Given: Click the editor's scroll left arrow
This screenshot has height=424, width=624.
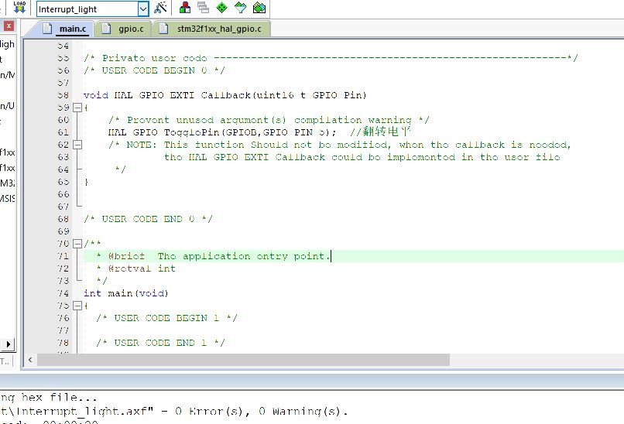Looking at the screenshot, I should tap(30, 360).
